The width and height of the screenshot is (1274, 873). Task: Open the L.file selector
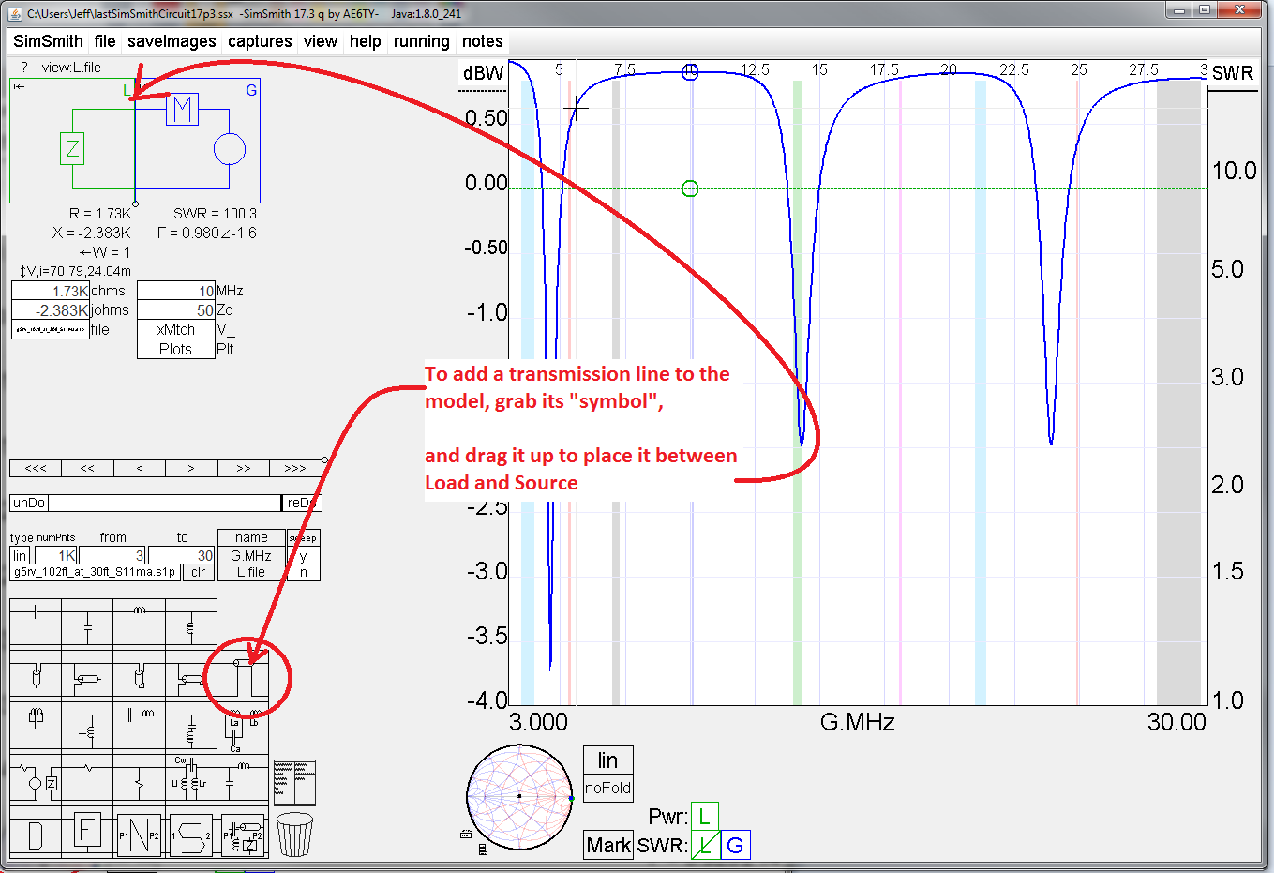251,574
